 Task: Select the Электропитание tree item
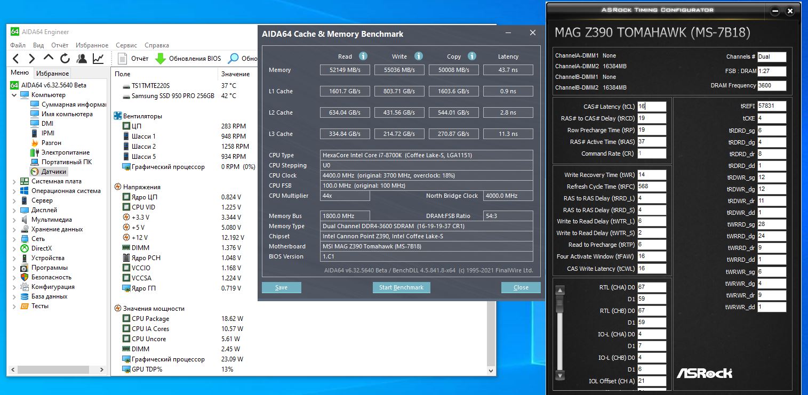tap(60, 152)
